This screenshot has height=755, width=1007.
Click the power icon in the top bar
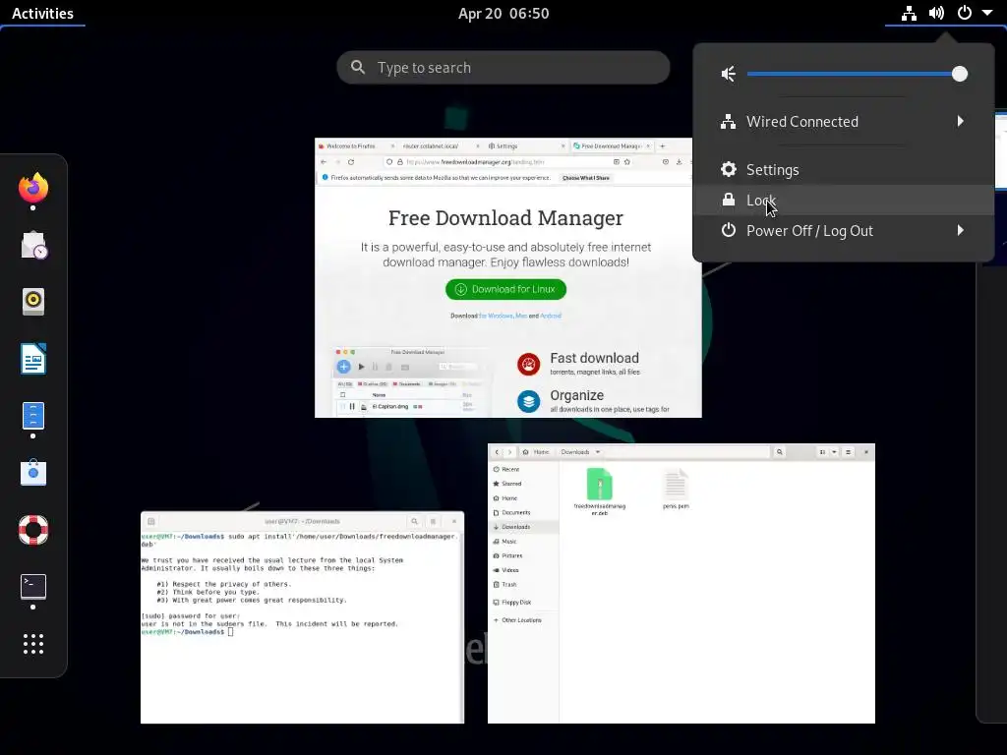click(x=964, y=13)
